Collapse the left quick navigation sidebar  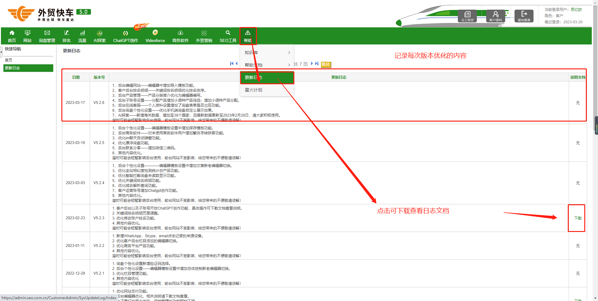1,52
